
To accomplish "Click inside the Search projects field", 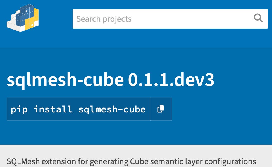I will click(x=140, y=19).
